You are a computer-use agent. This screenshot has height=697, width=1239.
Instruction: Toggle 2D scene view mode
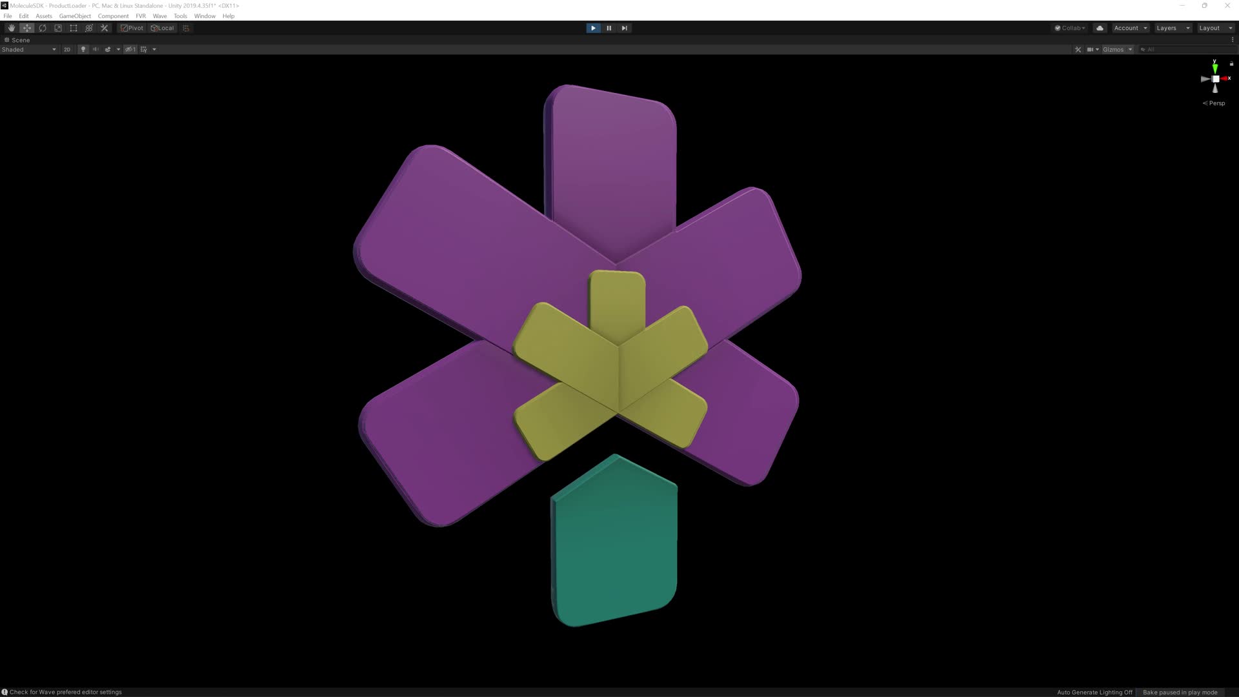coord(67,49)
